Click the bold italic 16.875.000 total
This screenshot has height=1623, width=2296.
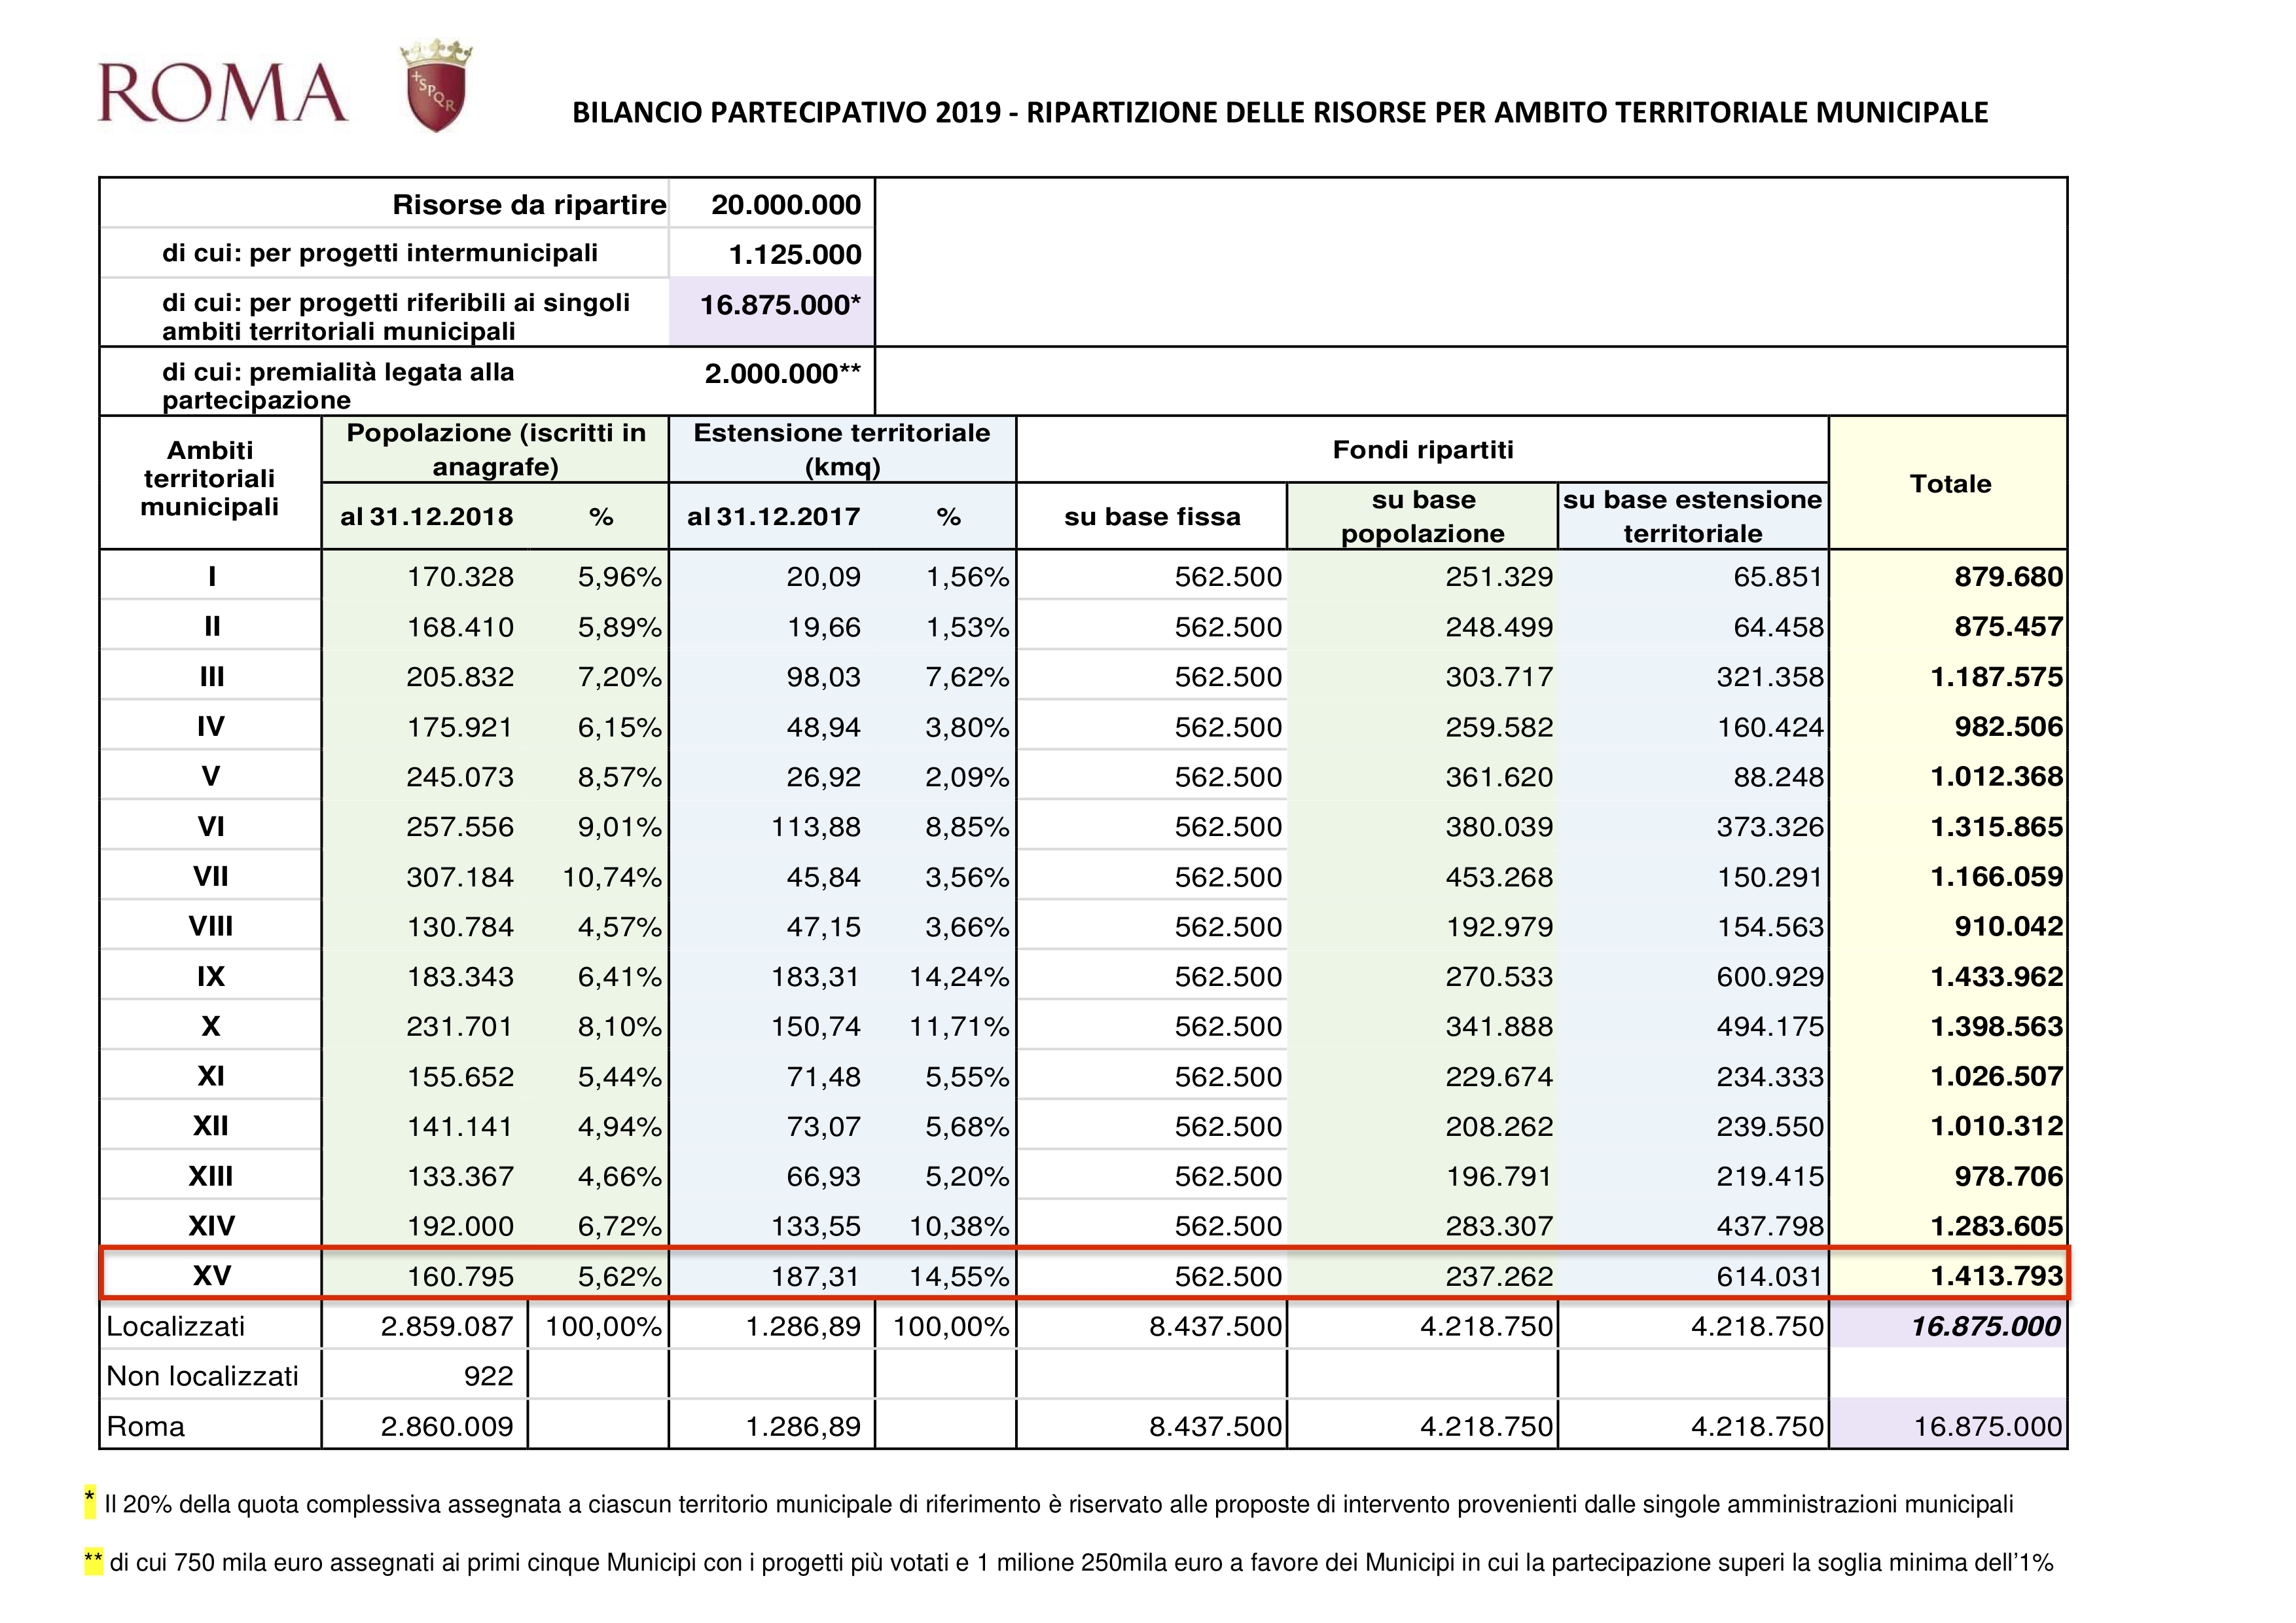click(1985, 1326)
